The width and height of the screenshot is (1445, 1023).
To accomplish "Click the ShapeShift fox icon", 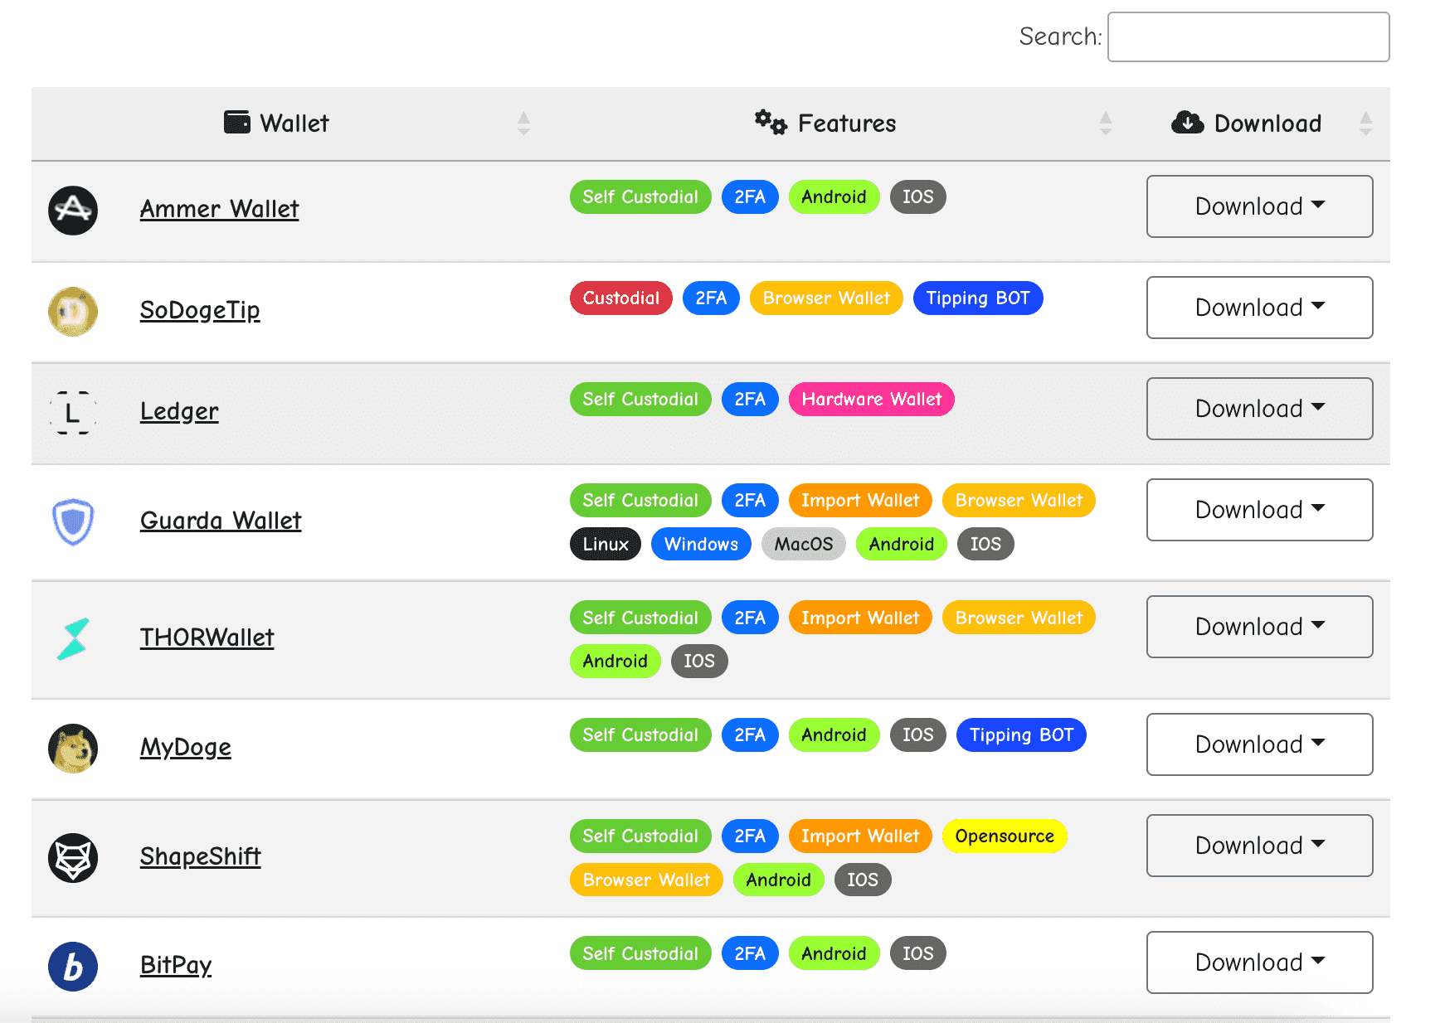I will [x=73, y=858].
